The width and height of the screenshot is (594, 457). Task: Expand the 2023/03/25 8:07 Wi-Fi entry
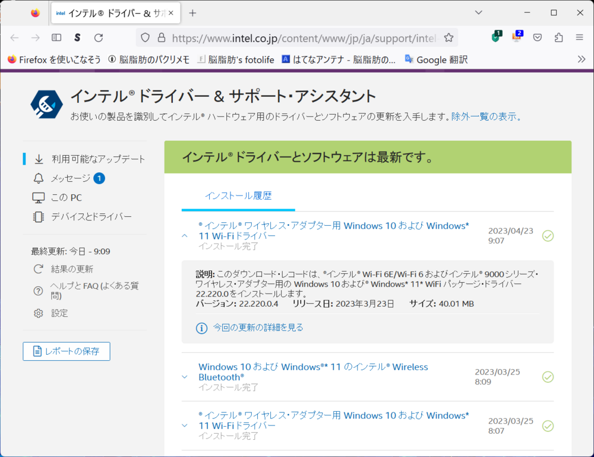click(185, 426)
